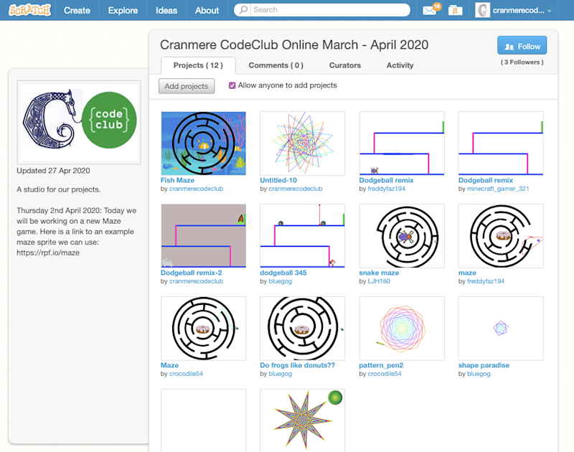The width and height of the screenshot is (574, 452).
Task: Open the messages envelope icon
Action: (430, 11)
